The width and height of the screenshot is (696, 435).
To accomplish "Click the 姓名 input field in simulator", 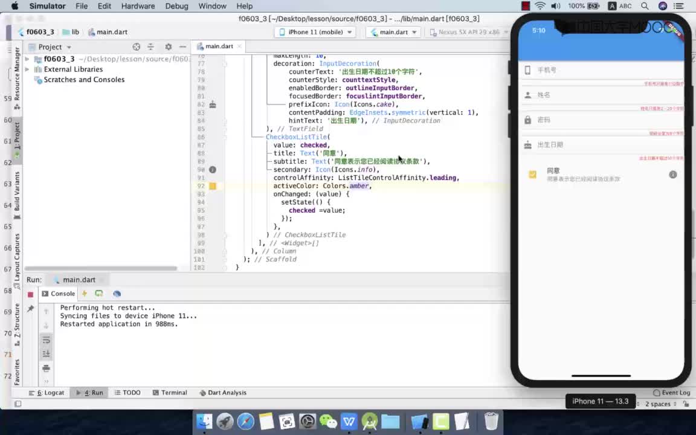I will click(601, 95).
